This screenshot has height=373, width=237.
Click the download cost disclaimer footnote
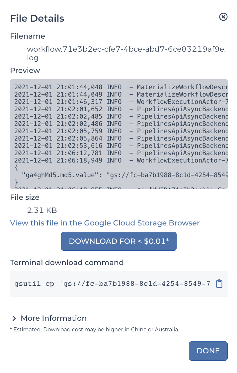pos(95,329)
